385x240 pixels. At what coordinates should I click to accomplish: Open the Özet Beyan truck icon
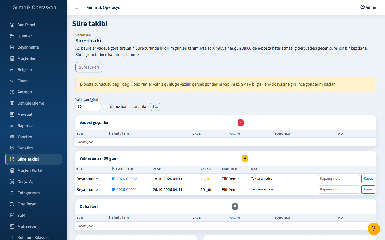12,204
